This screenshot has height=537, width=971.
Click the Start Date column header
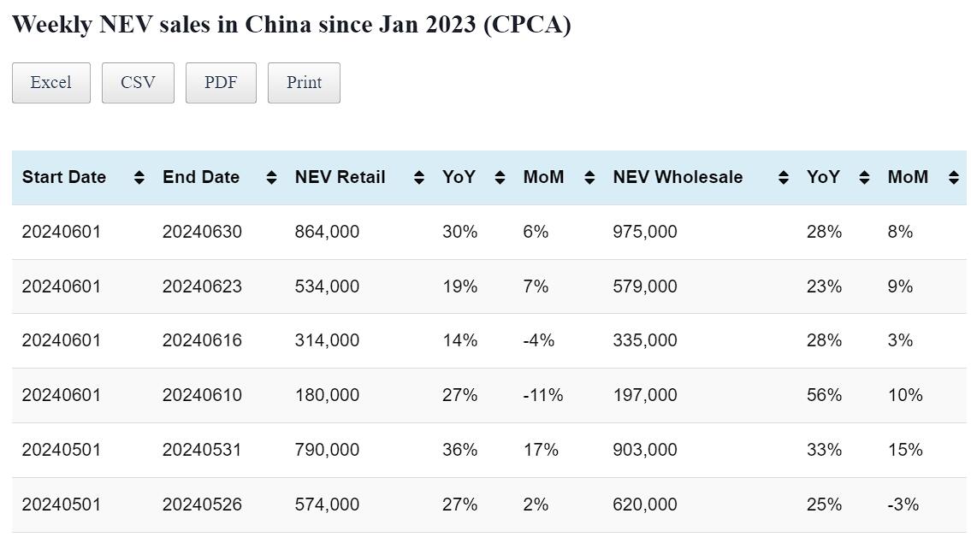pos(64,178)
